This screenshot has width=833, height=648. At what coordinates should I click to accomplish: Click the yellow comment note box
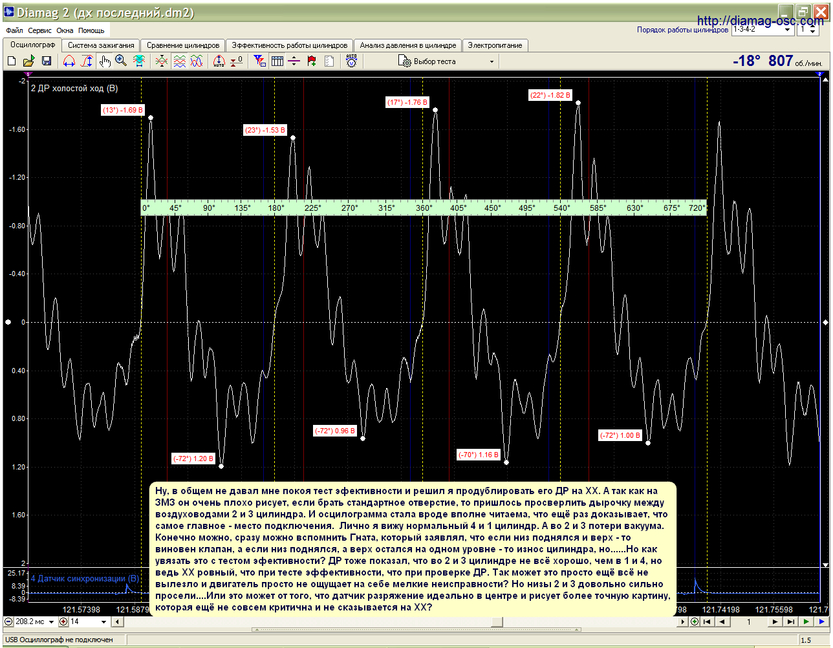point(413,549)
